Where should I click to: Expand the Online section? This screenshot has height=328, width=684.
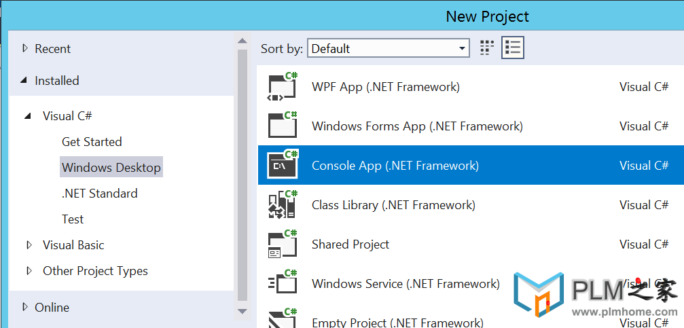[x=25, y=307]
